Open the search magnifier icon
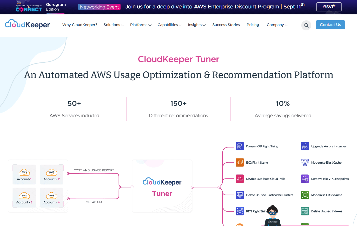 click(x=306, y=25)
